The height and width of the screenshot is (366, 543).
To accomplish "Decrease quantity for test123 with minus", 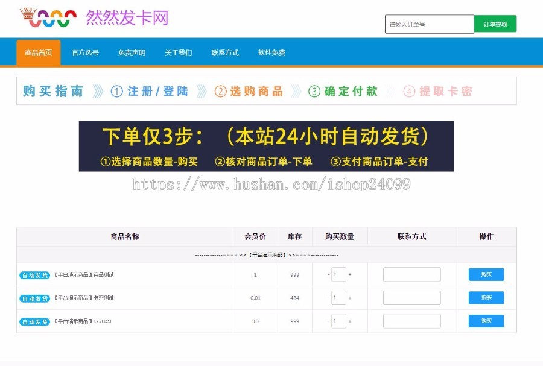I will [x=329, y=321].
